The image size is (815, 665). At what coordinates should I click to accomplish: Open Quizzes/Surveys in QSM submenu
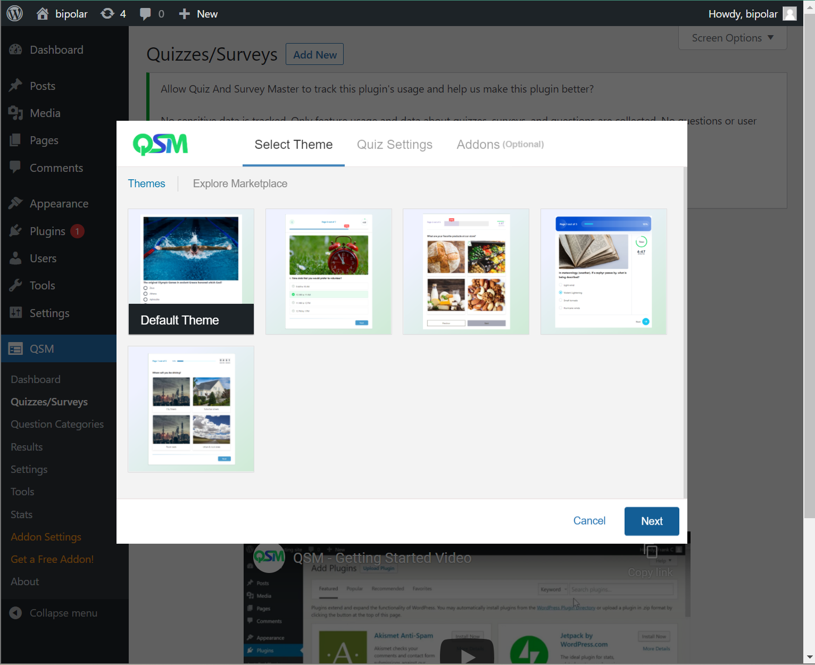click(x=49, y=402)
